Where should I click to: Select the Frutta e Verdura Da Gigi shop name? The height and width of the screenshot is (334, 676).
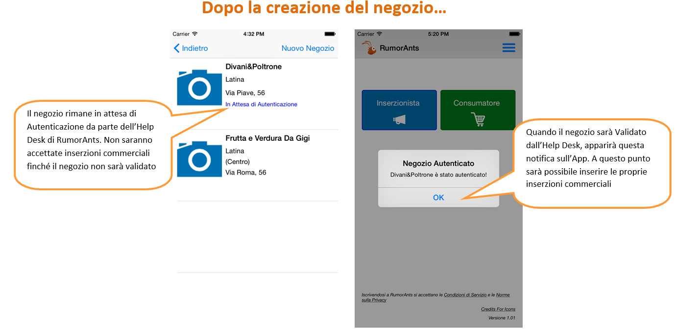pyautogui.click(x=267, y=138)
